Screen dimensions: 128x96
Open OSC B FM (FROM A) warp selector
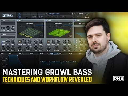point(57,51)
